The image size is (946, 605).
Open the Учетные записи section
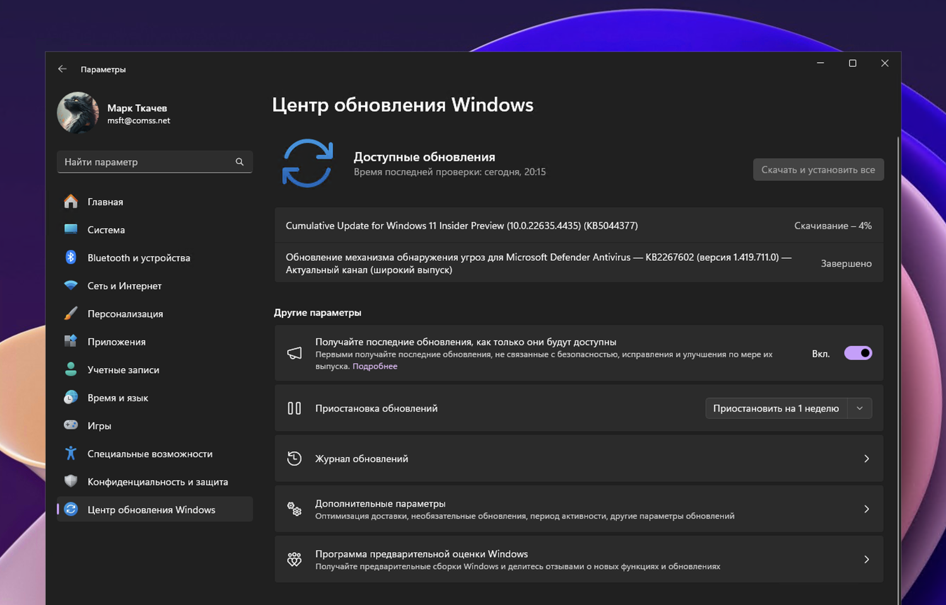155,370
